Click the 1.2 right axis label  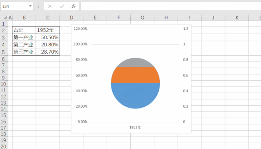tap(185, 29)
